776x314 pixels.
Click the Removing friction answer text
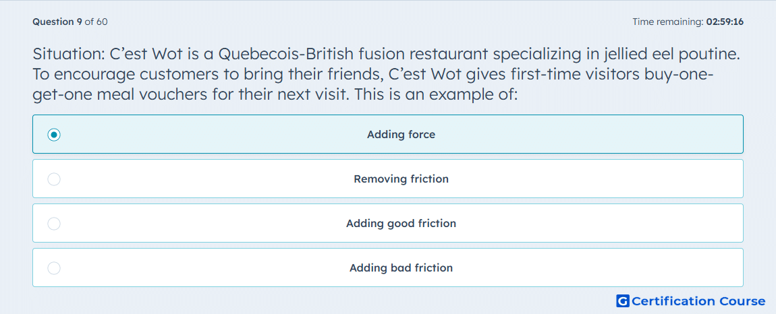click(401, 179)
